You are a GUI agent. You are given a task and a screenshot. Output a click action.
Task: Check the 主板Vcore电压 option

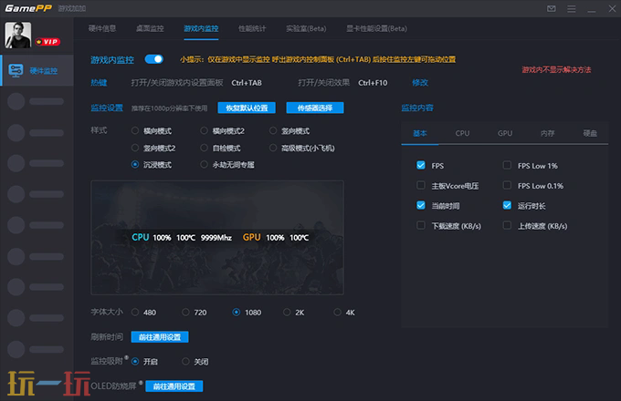click(x=421, y=185)
